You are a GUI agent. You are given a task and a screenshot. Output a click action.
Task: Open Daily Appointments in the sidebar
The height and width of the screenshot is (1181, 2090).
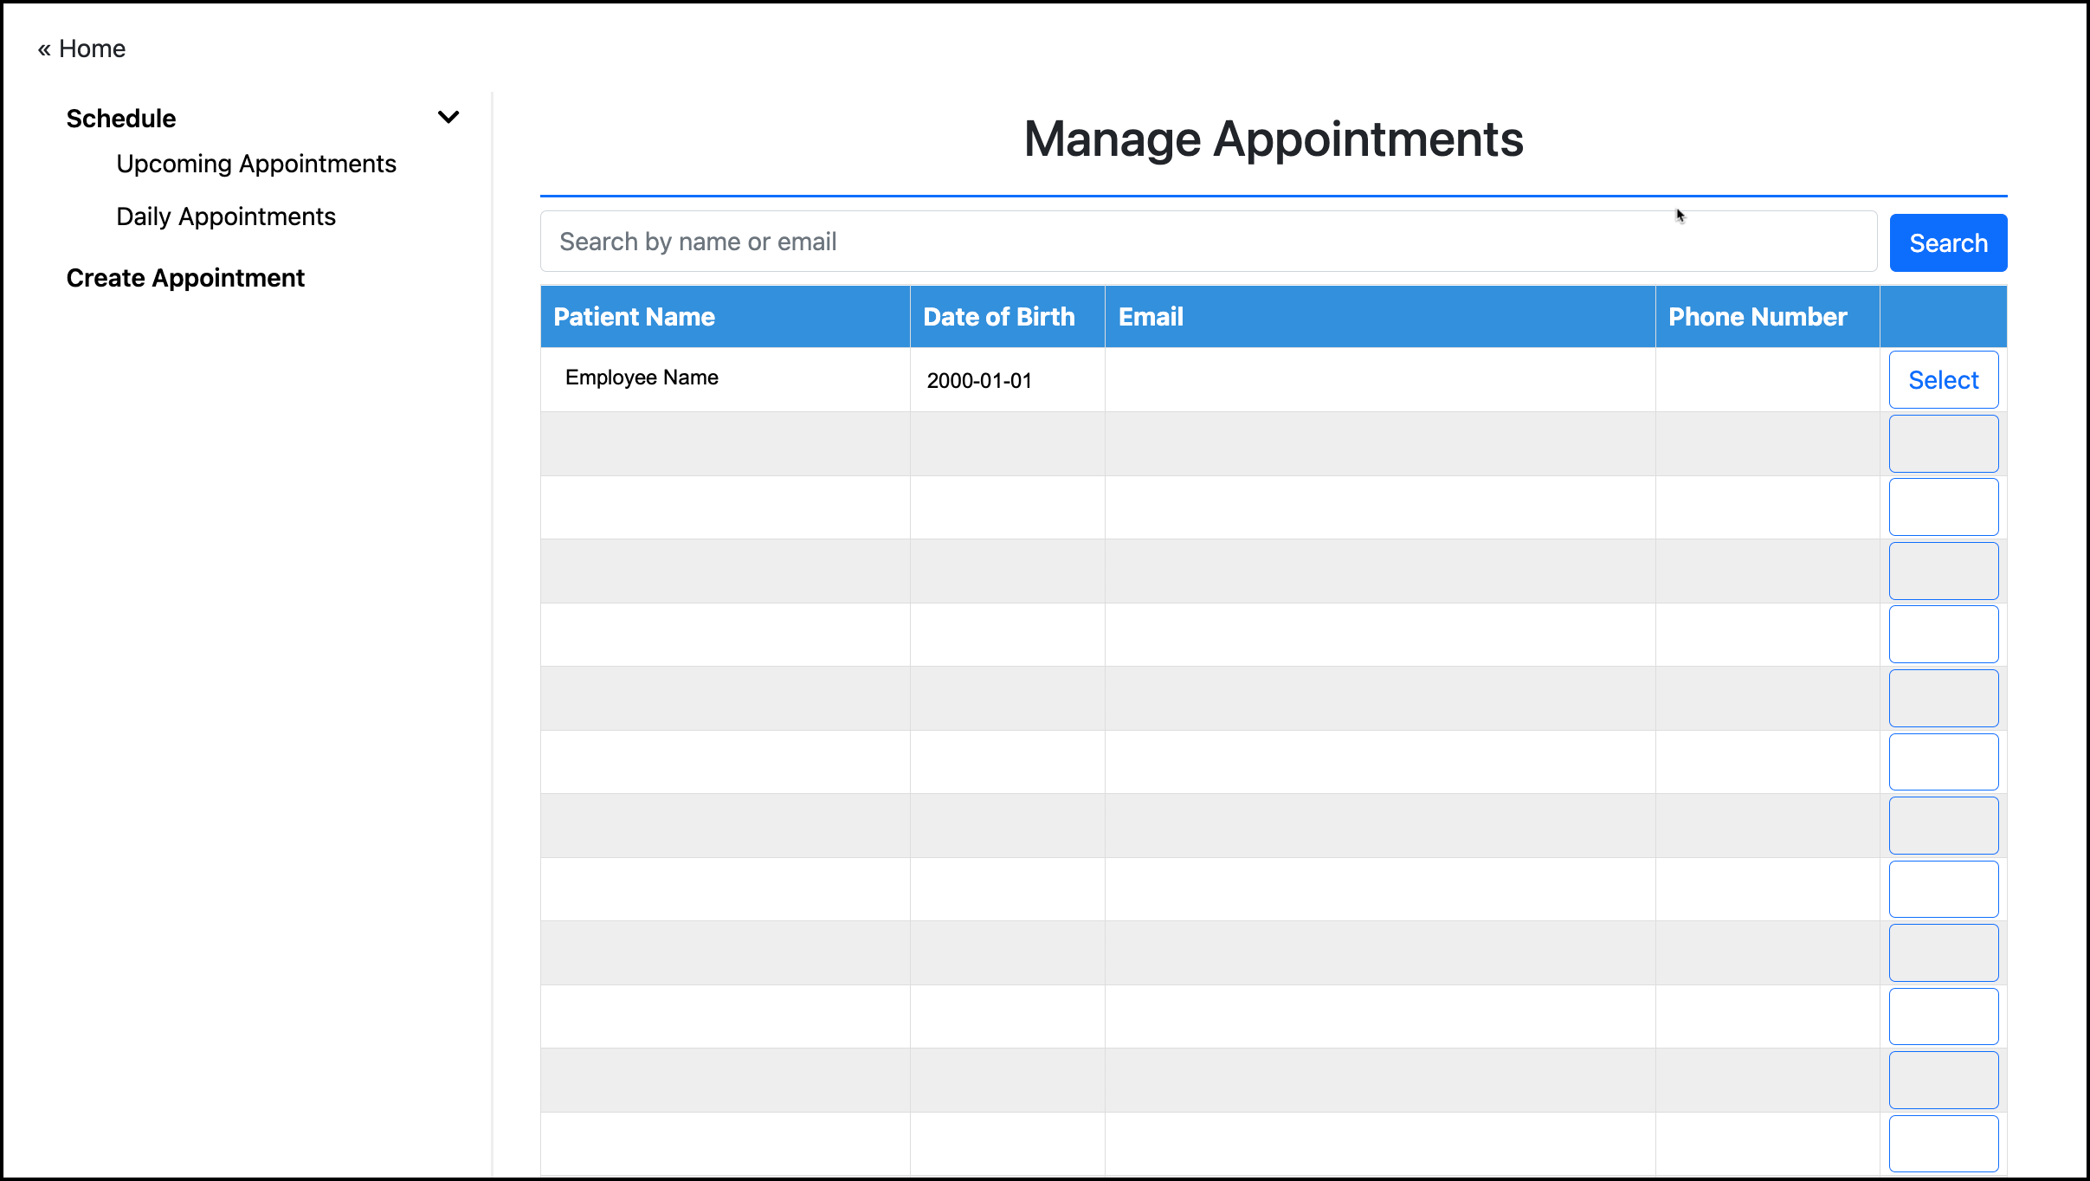(225, 216)
